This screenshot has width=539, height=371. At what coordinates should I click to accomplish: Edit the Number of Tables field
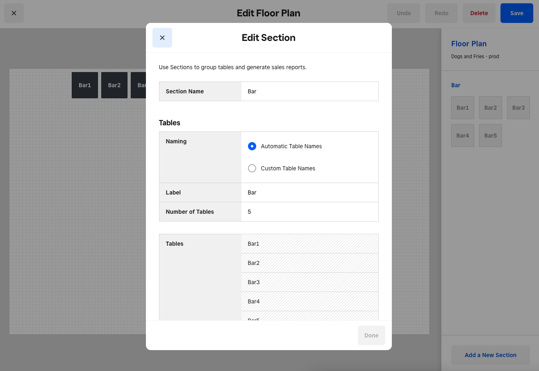[310, 212]
